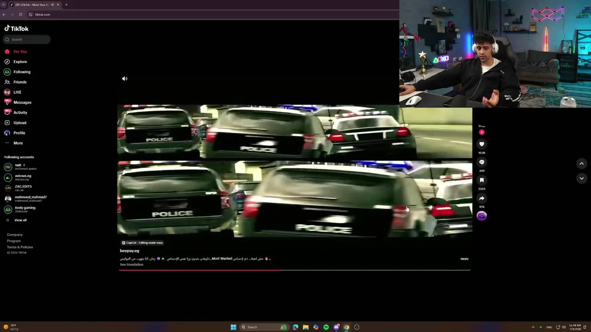Open the Profile page
The image size is (591, 332).
click(x=15, y=133)
